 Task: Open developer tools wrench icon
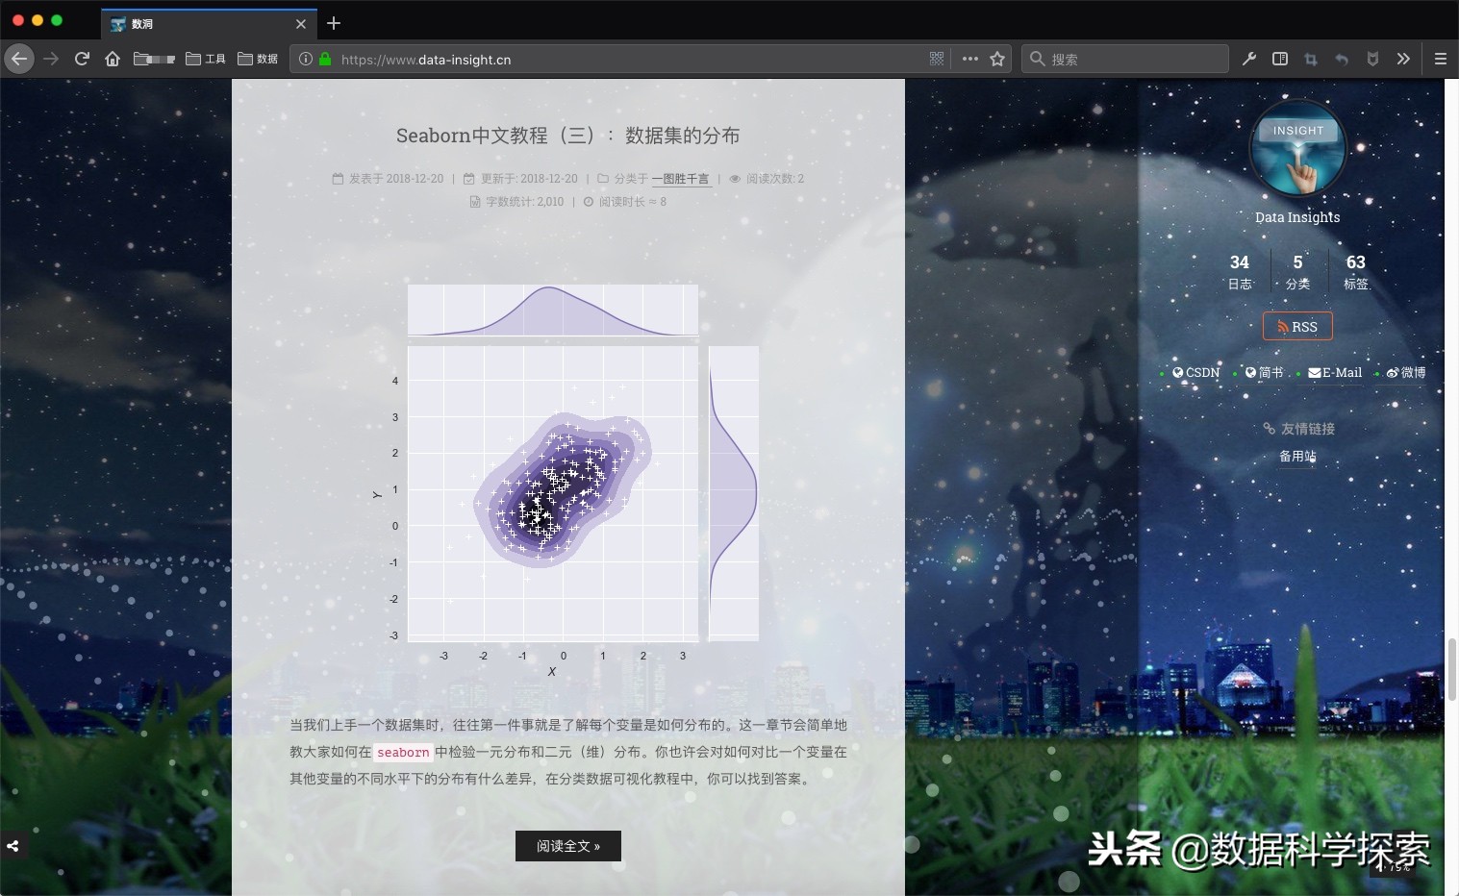coord(1249,59)
